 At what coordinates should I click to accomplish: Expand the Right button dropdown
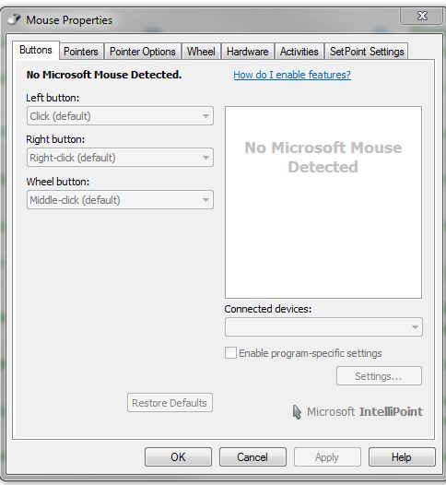(x=120, y=158)
